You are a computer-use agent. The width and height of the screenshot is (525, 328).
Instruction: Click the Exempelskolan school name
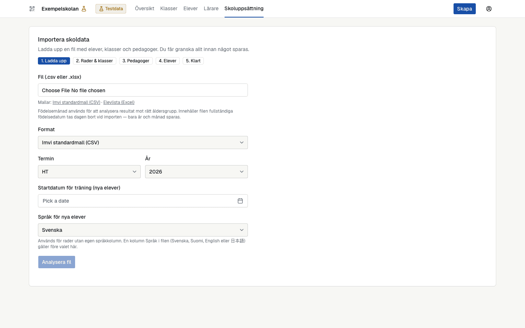[x=60, y=9]
